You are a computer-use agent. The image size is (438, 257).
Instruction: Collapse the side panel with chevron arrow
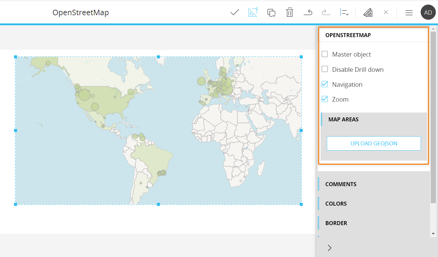click(329, 248)
